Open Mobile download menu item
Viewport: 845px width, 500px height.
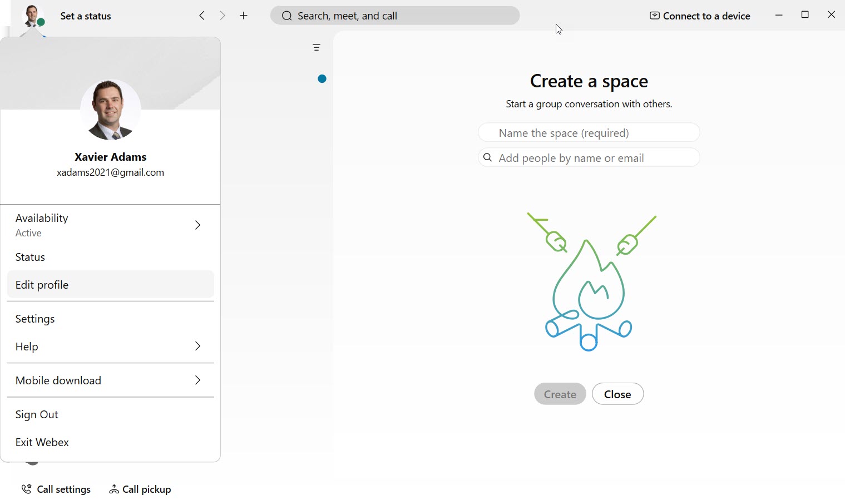click(110, 380)
